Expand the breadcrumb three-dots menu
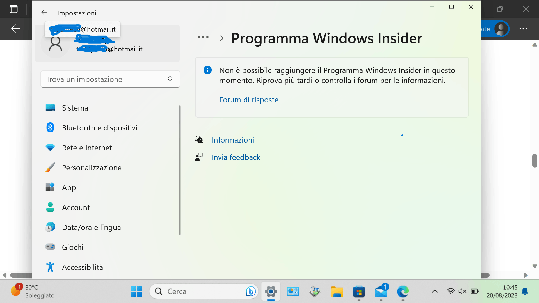This screenshot has width=539, height=303. pyautogui.click(x=203, y=37)
